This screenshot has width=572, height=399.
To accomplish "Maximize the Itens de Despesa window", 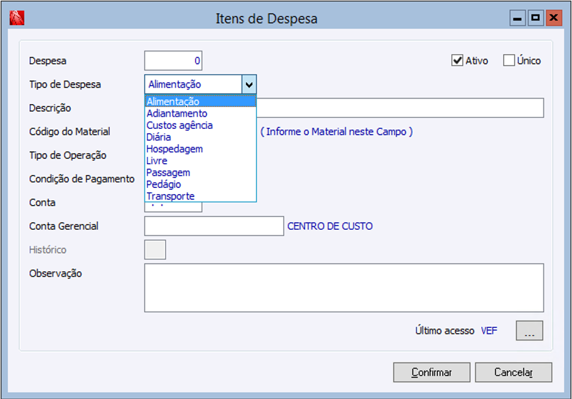I will point(535,18).
